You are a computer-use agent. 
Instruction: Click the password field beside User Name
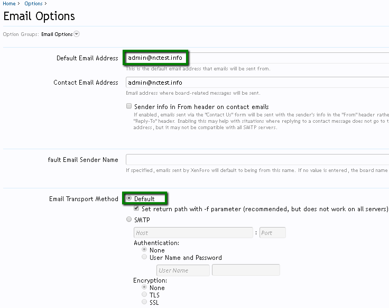tap(246, 270)
